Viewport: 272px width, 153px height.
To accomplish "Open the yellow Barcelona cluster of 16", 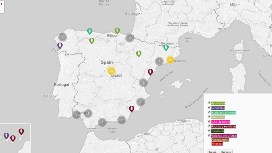I will tap(170, 60).
